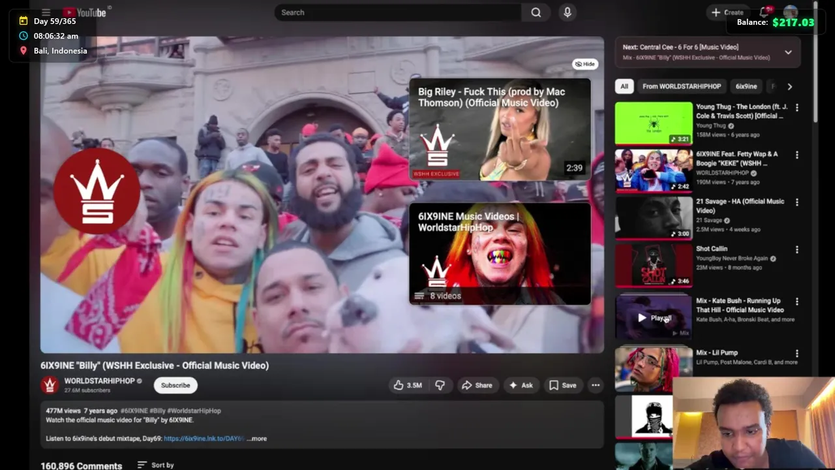The height and width of the screenshot is (470, 835).
Task: Open the Young Thug The London thumbnail
Action: 654,123
